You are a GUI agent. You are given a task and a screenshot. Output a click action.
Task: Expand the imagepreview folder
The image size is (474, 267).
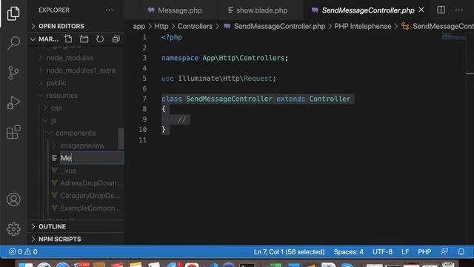[x=82, y=145]
